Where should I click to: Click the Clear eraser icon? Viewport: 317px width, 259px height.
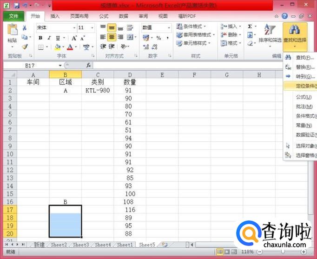click(x=250, y=43)
